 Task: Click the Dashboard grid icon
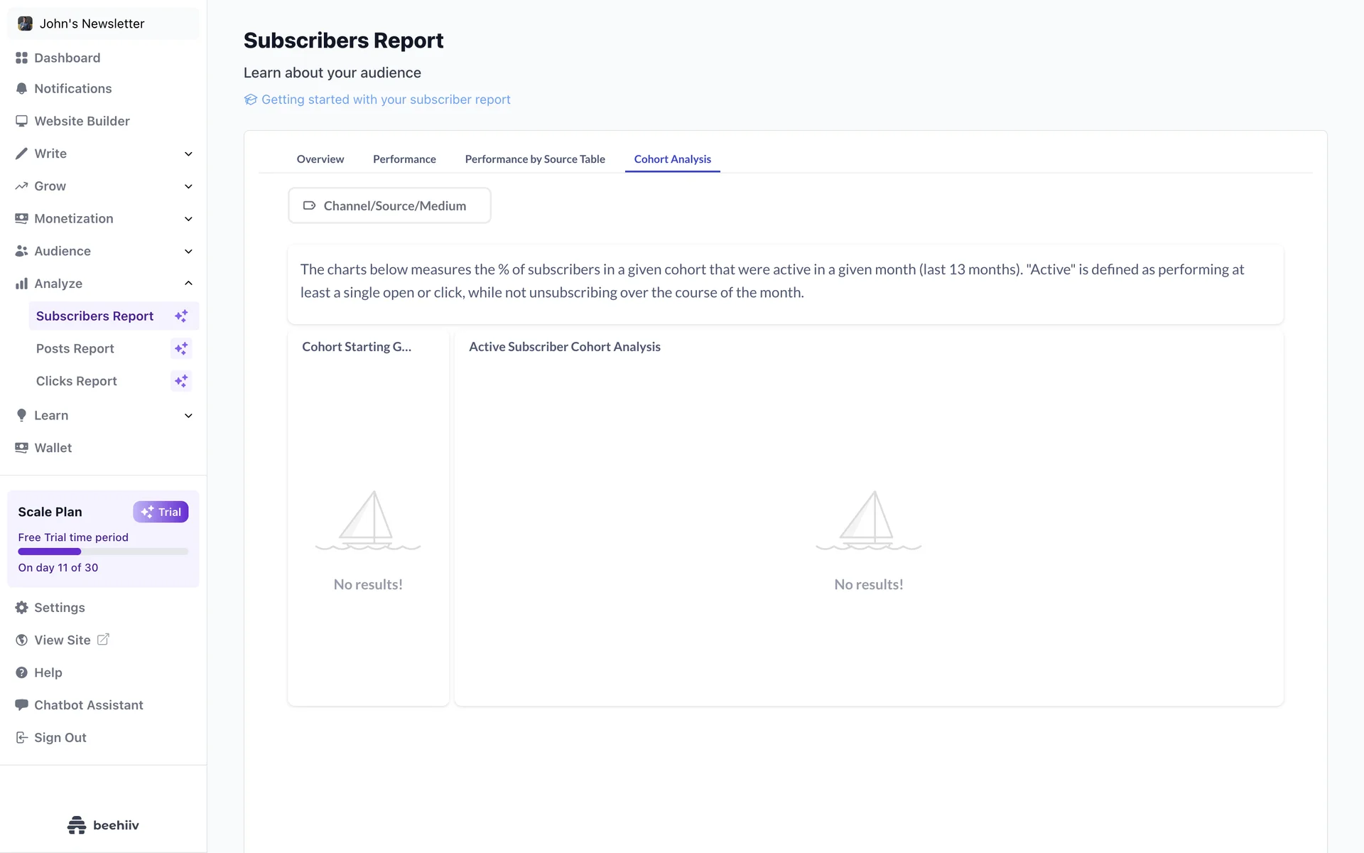(21, 58)
